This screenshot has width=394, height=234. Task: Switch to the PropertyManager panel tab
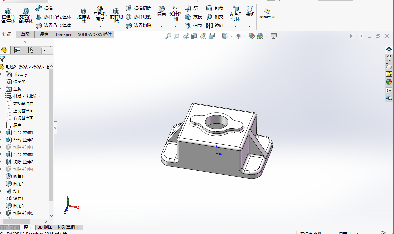pos(17,50)
